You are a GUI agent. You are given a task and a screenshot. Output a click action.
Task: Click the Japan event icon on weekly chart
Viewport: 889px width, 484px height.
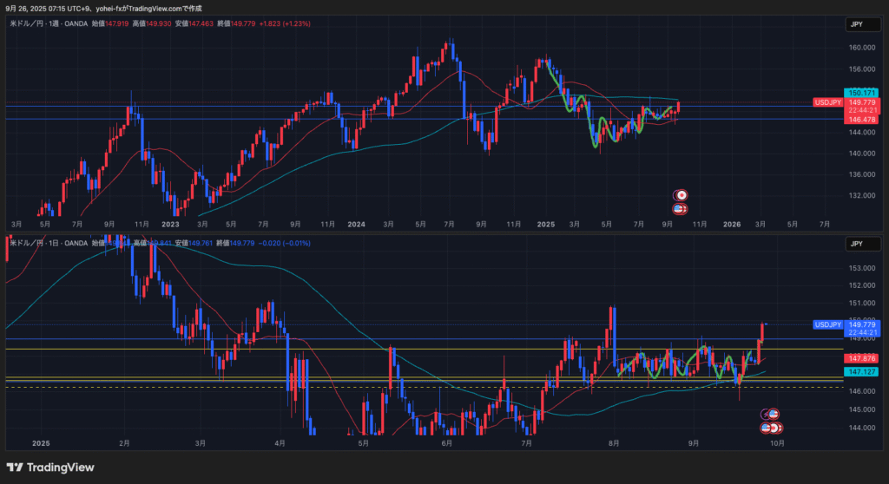click(682, 195)
